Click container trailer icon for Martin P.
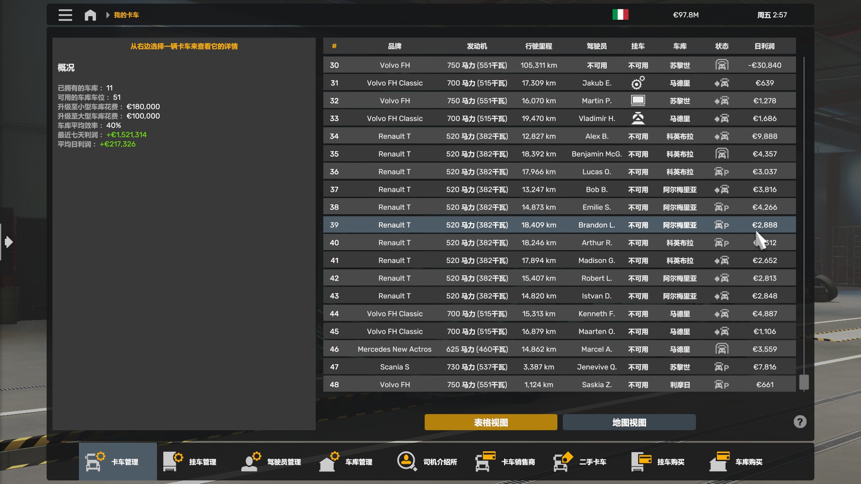Screen dimensions: 861x484 (x=638, y=100)
